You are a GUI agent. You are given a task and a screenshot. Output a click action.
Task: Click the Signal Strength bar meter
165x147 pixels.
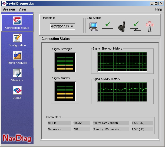(x=65, y=62)
